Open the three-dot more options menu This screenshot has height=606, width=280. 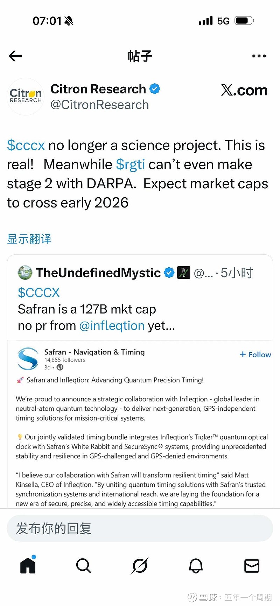click(259, 56)
